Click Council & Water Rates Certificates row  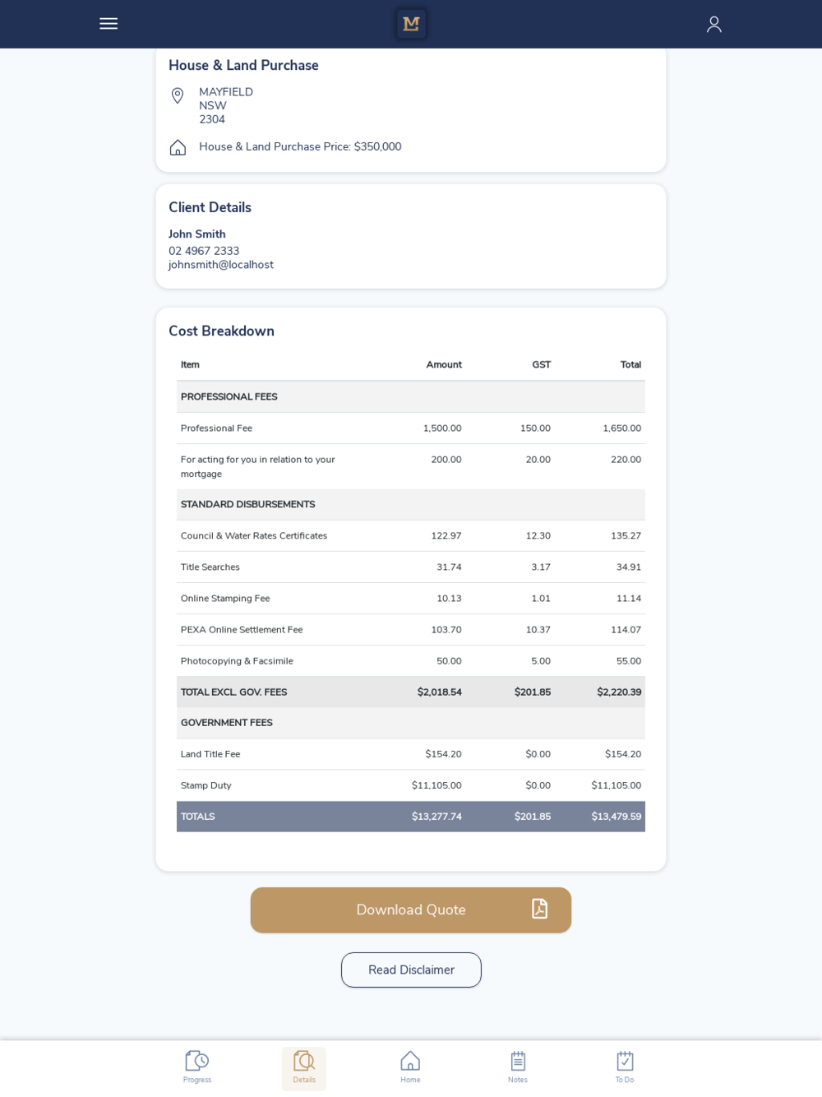point(411,535)
